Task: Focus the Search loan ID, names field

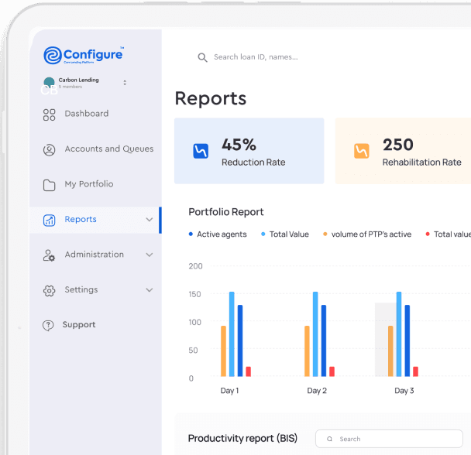Action: pyautogui.click(x=256, y=57)
